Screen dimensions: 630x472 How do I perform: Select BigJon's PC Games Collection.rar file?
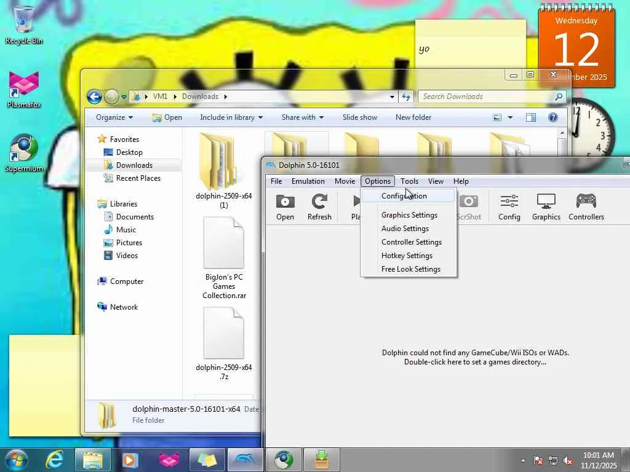point(224,258)
